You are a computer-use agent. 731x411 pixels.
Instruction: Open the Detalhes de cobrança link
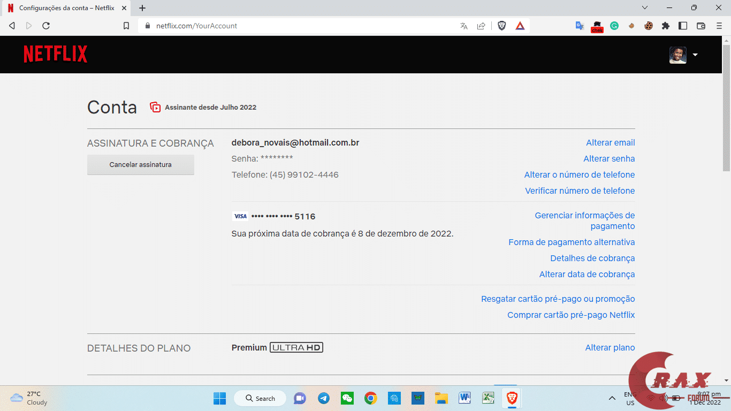[592, 258]
